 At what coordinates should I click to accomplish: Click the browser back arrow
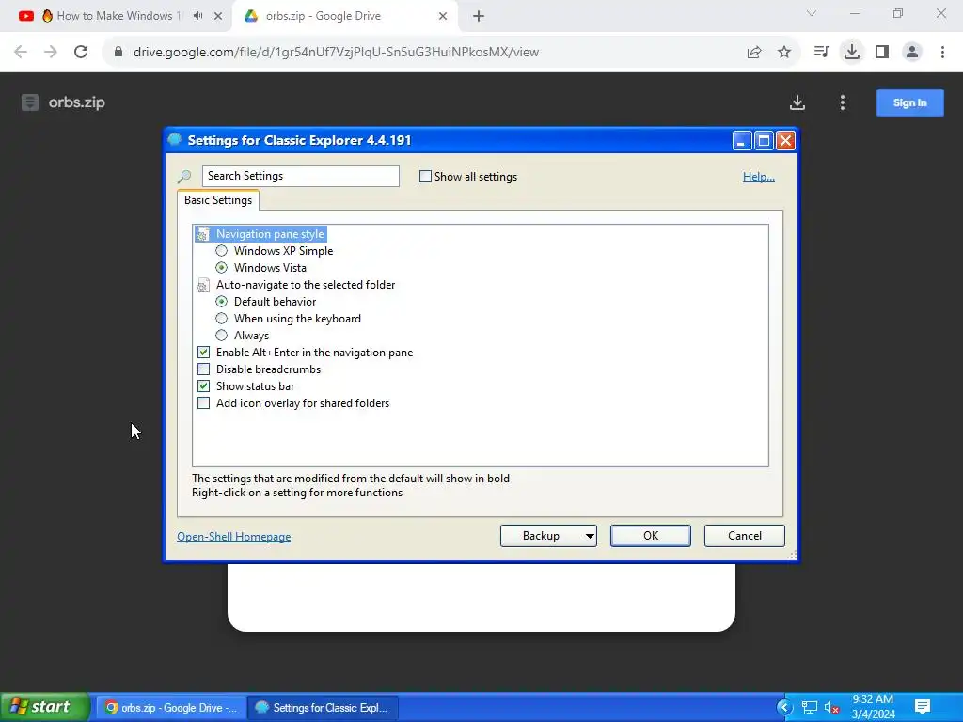[21, 52]
